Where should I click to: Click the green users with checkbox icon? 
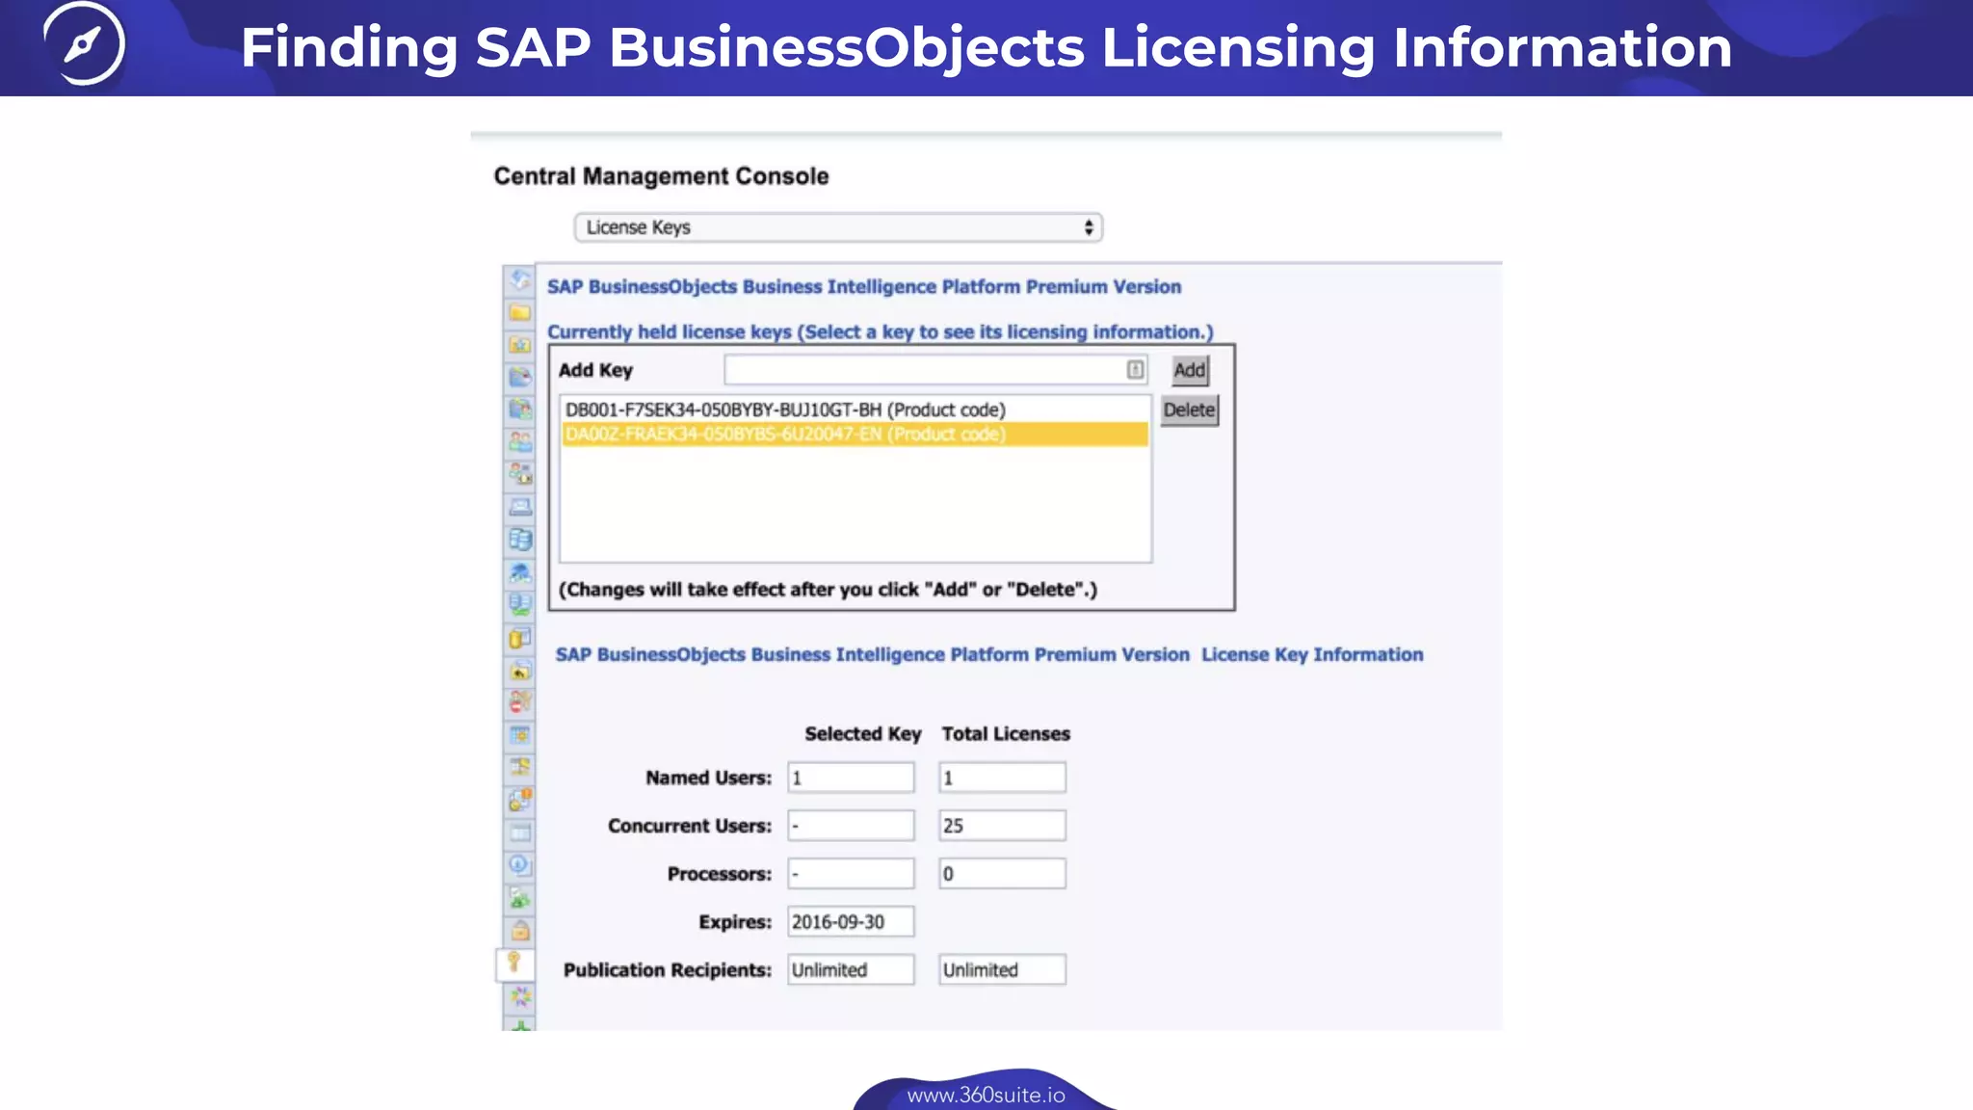tap(520, 898)
